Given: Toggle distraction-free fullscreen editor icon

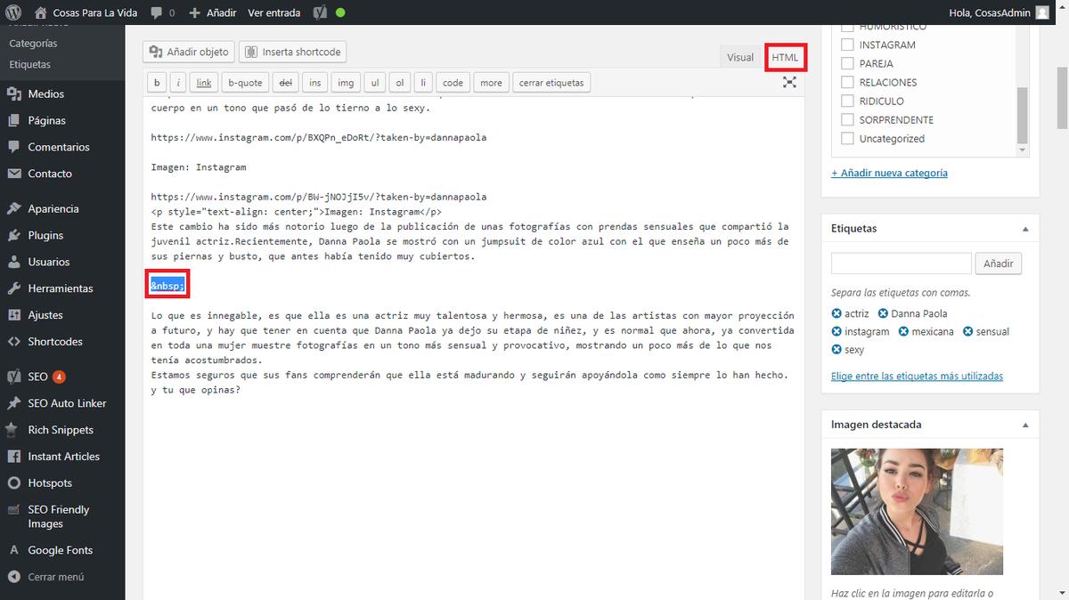Looking at the screenshot, I should click(x=789, y=82).
